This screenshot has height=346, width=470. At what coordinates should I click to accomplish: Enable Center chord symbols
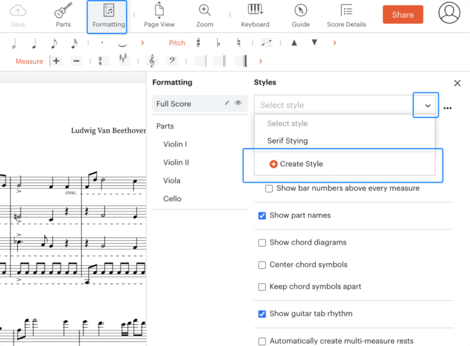[x=262, y=265]
